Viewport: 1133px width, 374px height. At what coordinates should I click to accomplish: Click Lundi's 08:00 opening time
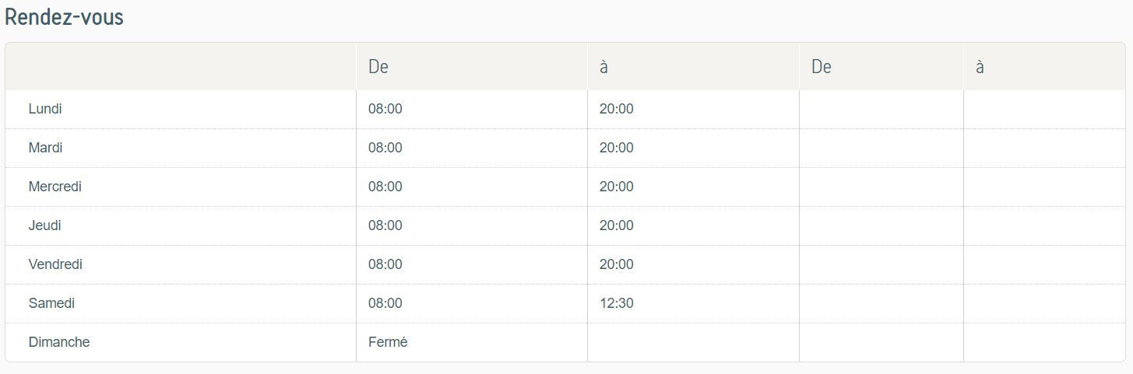[x=385, y=109]
